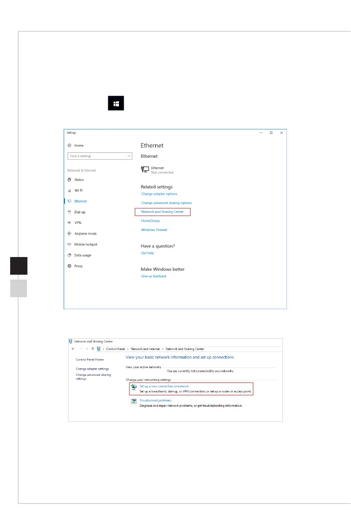Open Network and Sharing Center link

pos(163,212)
